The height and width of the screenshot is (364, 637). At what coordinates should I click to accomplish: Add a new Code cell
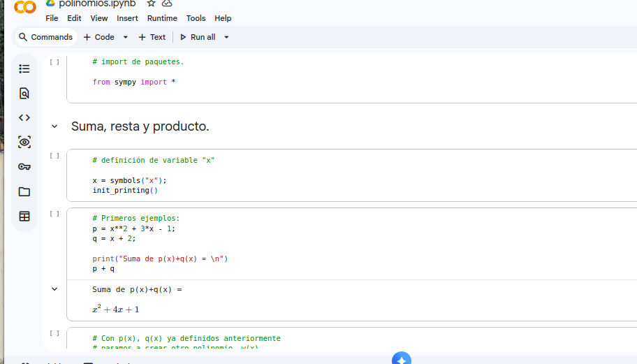click(98, 37)
